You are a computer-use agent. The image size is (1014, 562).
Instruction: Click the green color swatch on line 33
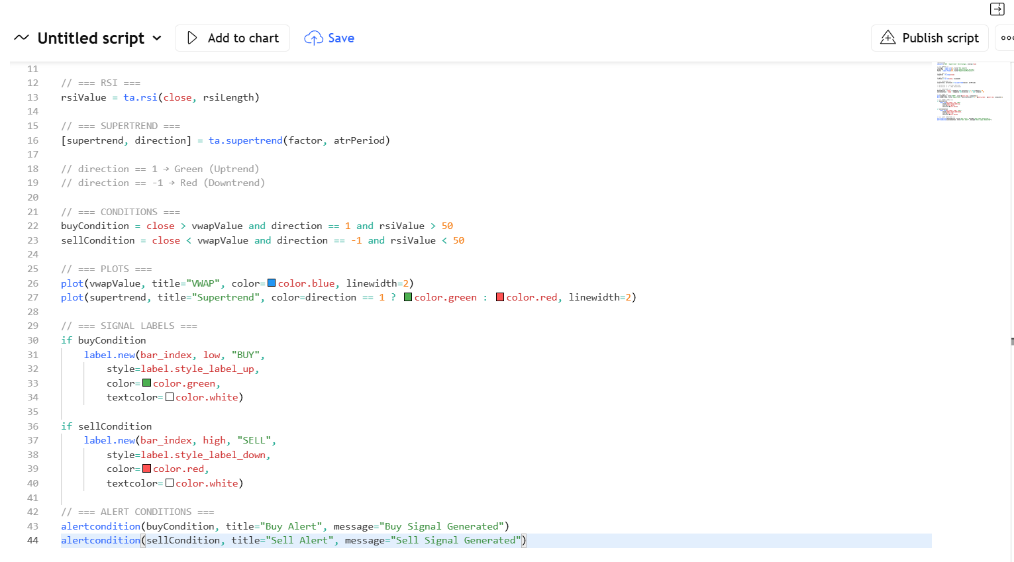tap(147, 383)
